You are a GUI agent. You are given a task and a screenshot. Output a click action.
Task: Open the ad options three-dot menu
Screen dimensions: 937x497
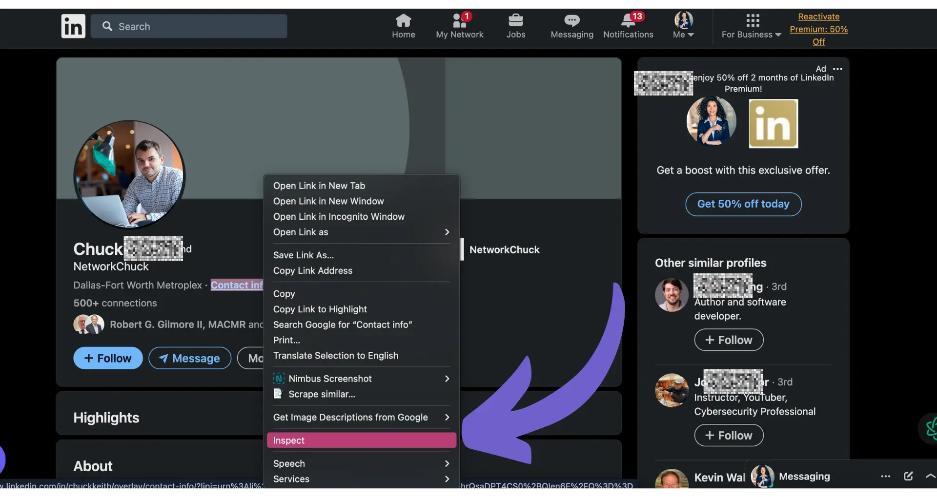(837, 69)
